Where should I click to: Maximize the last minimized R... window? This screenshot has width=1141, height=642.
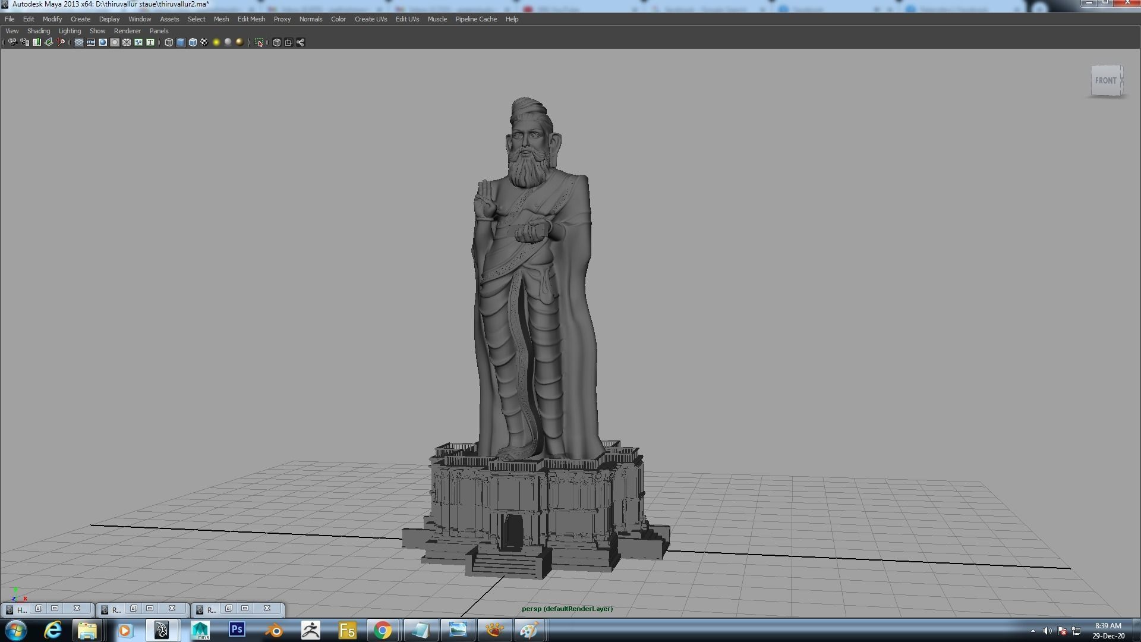(245, 609)
